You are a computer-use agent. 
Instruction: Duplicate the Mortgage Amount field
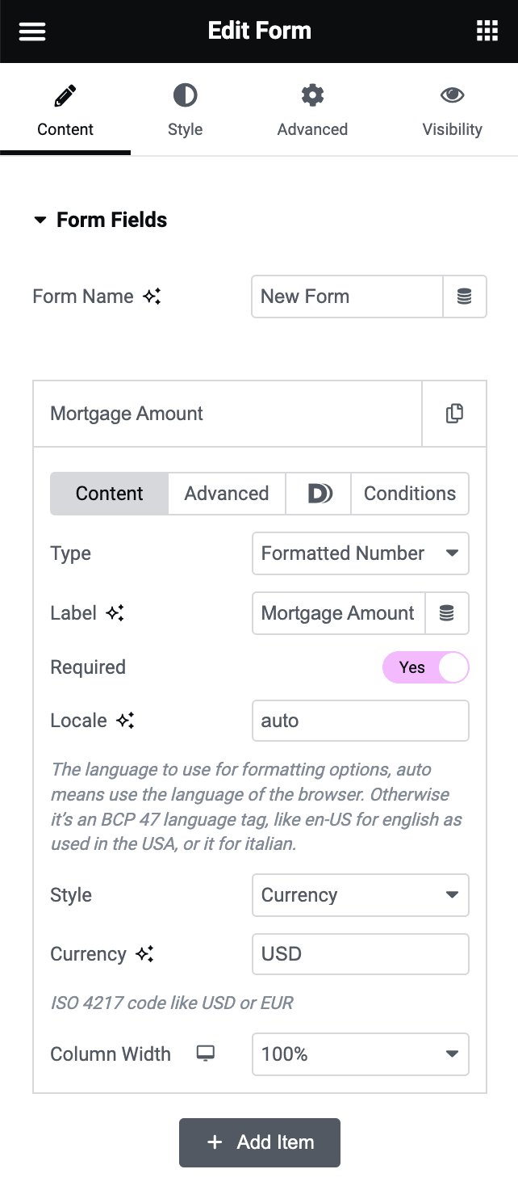[454, 413]
